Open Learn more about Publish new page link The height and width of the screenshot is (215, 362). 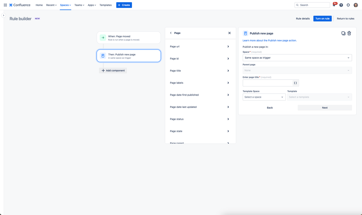(x=270, y=41)
